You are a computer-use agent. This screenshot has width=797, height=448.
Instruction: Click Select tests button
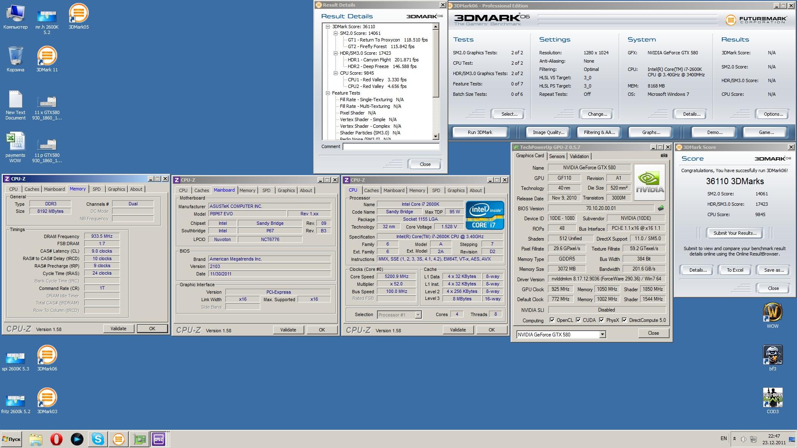point(509,114)
